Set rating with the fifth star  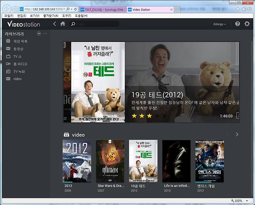pyautogui.click(x=165, y=116)
